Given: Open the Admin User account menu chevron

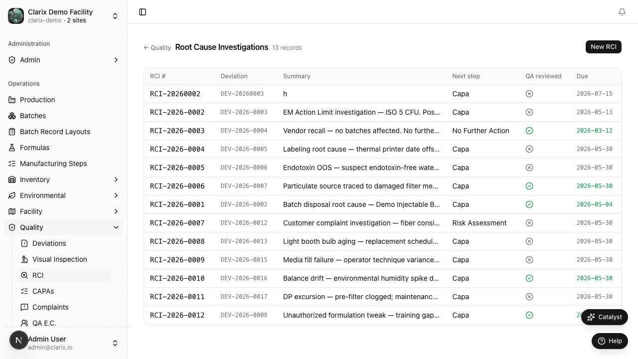Looking at the screenshot, I should [115, 343].
